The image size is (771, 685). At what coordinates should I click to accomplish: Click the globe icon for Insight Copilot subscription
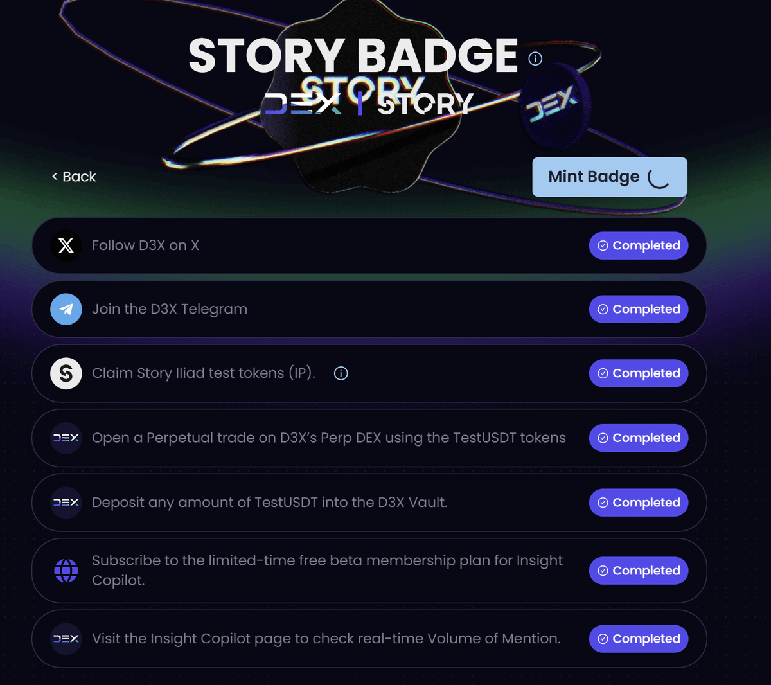(66, 571)
